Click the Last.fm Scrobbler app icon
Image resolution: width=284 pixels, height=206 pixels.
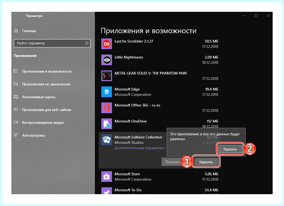pos(106,44)
